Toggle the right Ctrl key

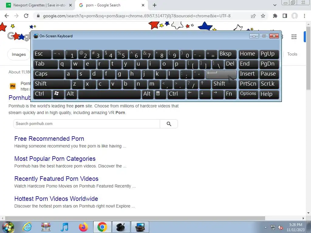tap(176, 95)
